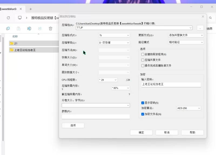This screenshot has width=216, height=155.
Task: Open the 压缩格式 dropdown showing 7z
Action: point(114,35)
